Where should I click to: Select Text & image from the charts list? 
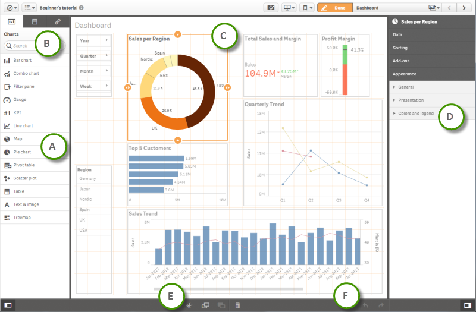(35, 204)
